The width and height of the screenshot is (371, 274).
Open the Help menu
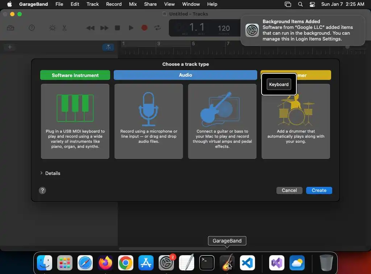(212, 4)
